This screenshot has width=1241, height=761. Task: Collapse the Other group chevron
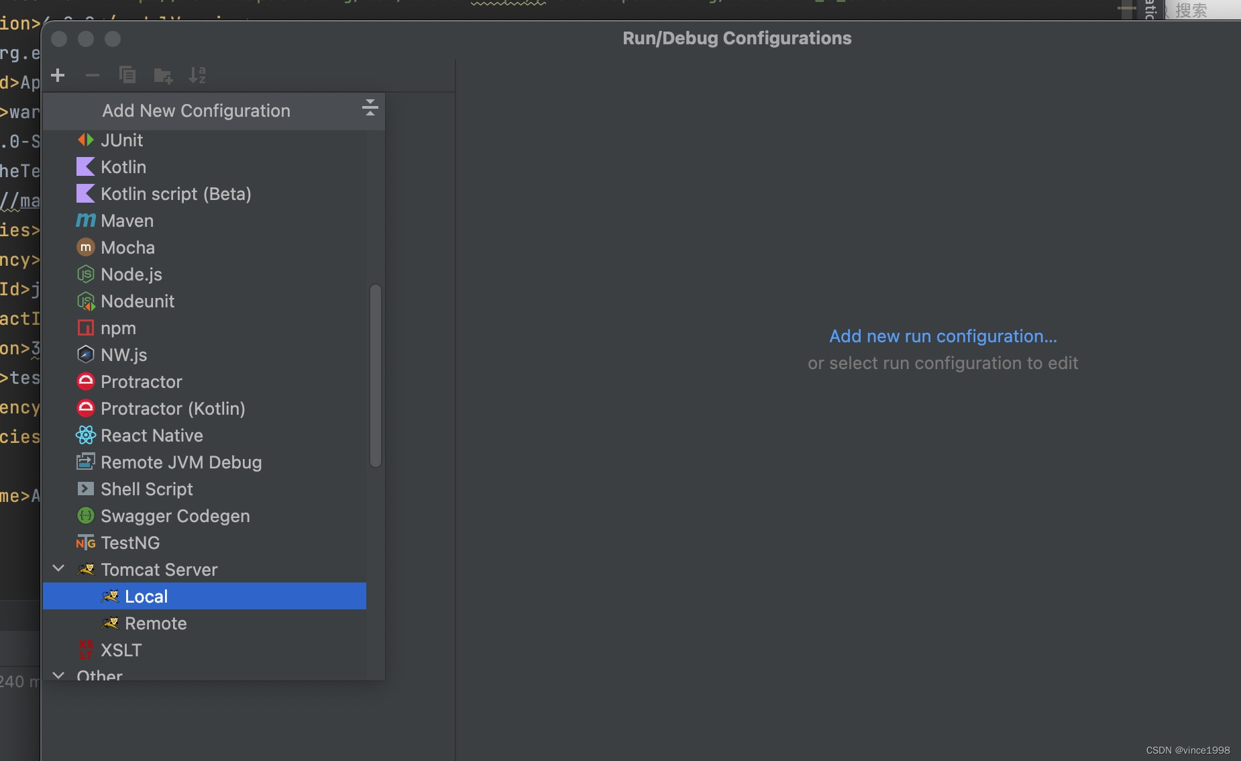click(59, 674)
